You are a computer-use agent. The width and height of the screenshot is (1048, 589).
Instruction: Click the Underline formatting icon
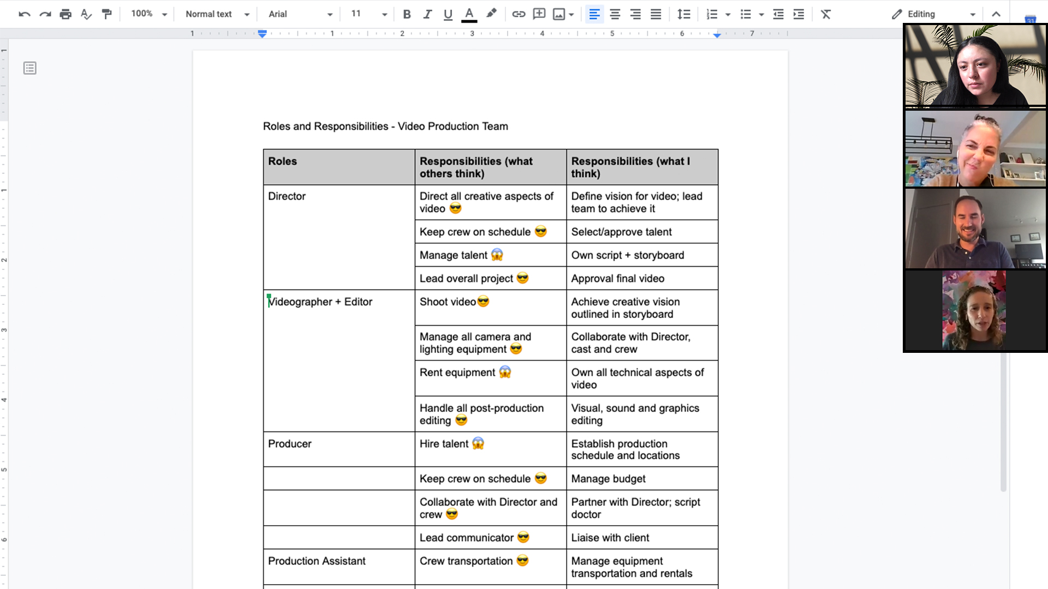[446, 14]
